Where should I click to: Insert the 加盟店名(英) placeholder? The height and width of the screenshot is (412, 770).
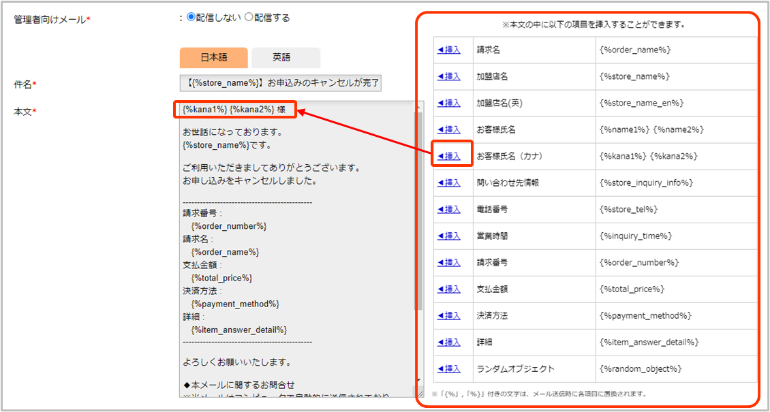449,103
